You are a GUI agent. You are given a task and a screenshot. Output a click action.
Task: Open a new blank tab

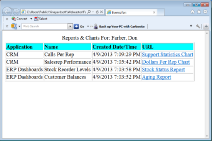(x=161, y=12)
